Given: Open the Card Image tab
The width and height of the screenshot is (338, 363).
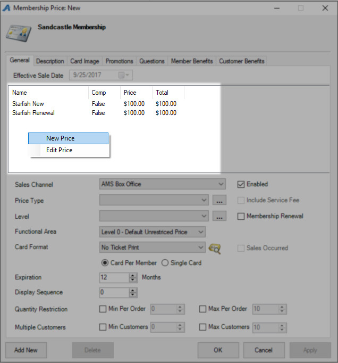Looking at the screenshot, I should [84, 61].
